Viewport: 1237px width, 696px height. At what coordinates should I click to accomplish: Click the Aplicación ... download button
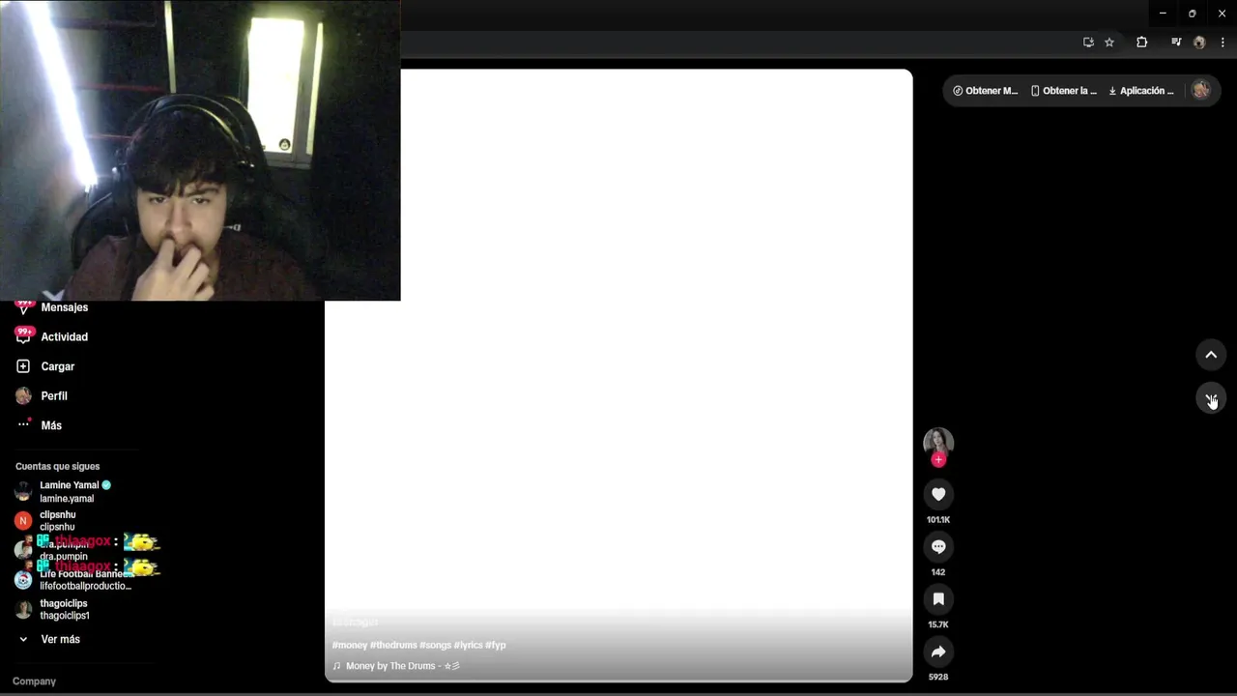click(x=1141, y=91)
